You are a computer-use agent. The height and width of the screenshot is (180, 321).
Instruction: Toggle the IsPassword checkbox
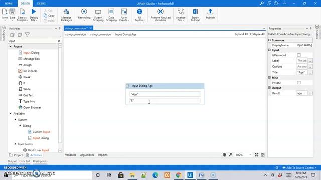pos(299,55)
